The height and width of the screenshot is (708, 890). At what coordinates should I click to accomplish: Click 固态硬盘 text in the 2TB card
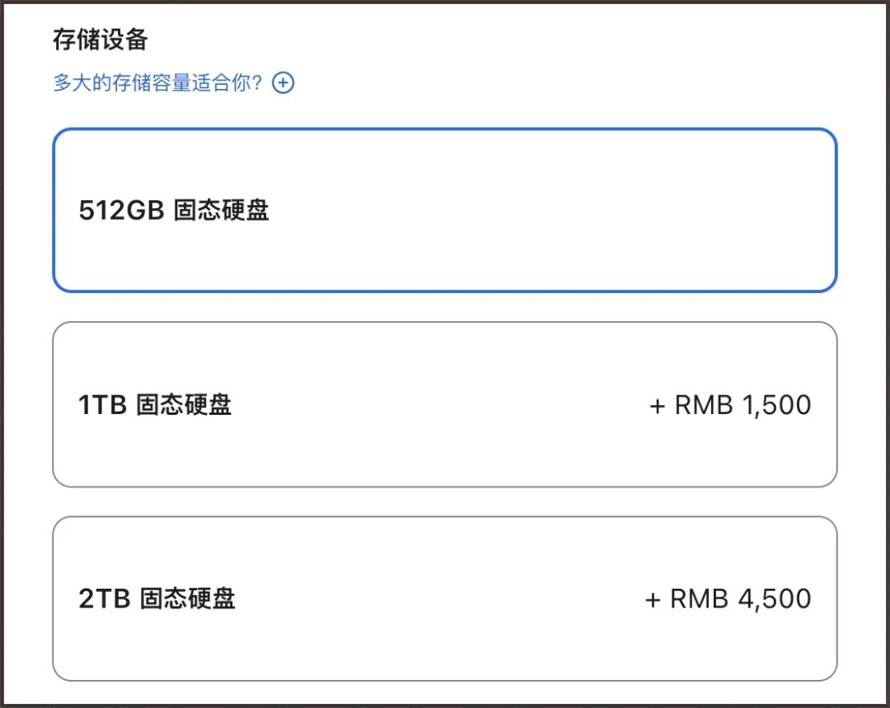coord(188,599)
